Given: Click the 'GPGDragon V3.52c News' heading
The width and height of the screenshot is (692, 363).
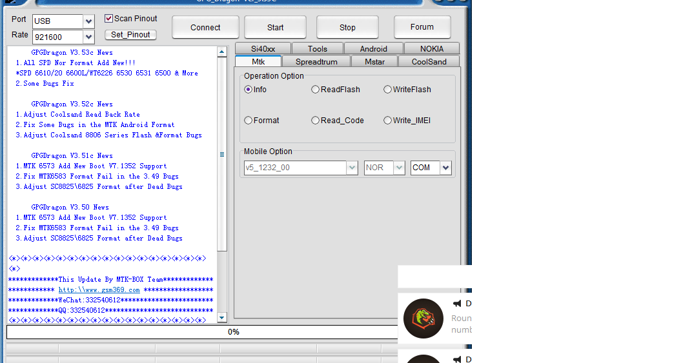Looking at the screenshot, I should tap(72, 104).
